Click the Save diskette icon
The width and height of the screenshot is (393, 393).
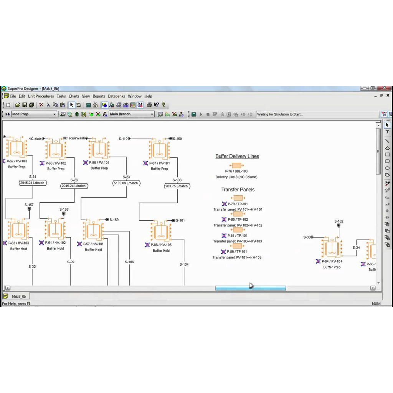pyautogui.click(x=25, y=105)
